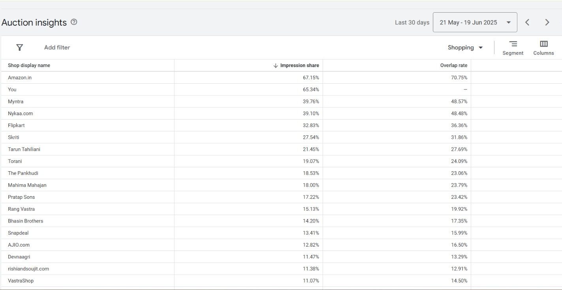Click the filter funnel icon

tap(19, 47)
